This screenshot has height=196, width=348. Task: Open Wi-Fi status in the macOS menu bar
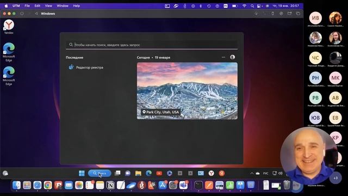pos(244,6)
